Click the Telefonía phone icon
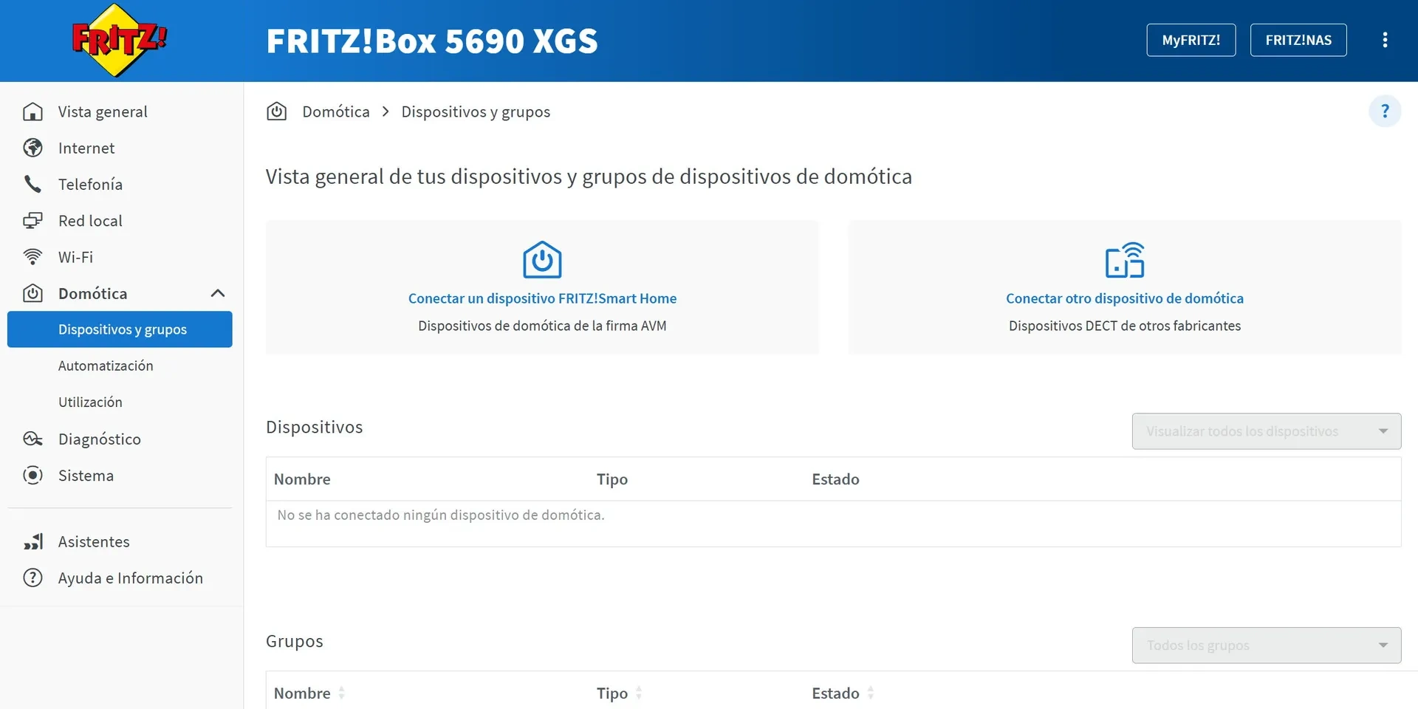This screenshot has height=709, width=1418. 32,184
